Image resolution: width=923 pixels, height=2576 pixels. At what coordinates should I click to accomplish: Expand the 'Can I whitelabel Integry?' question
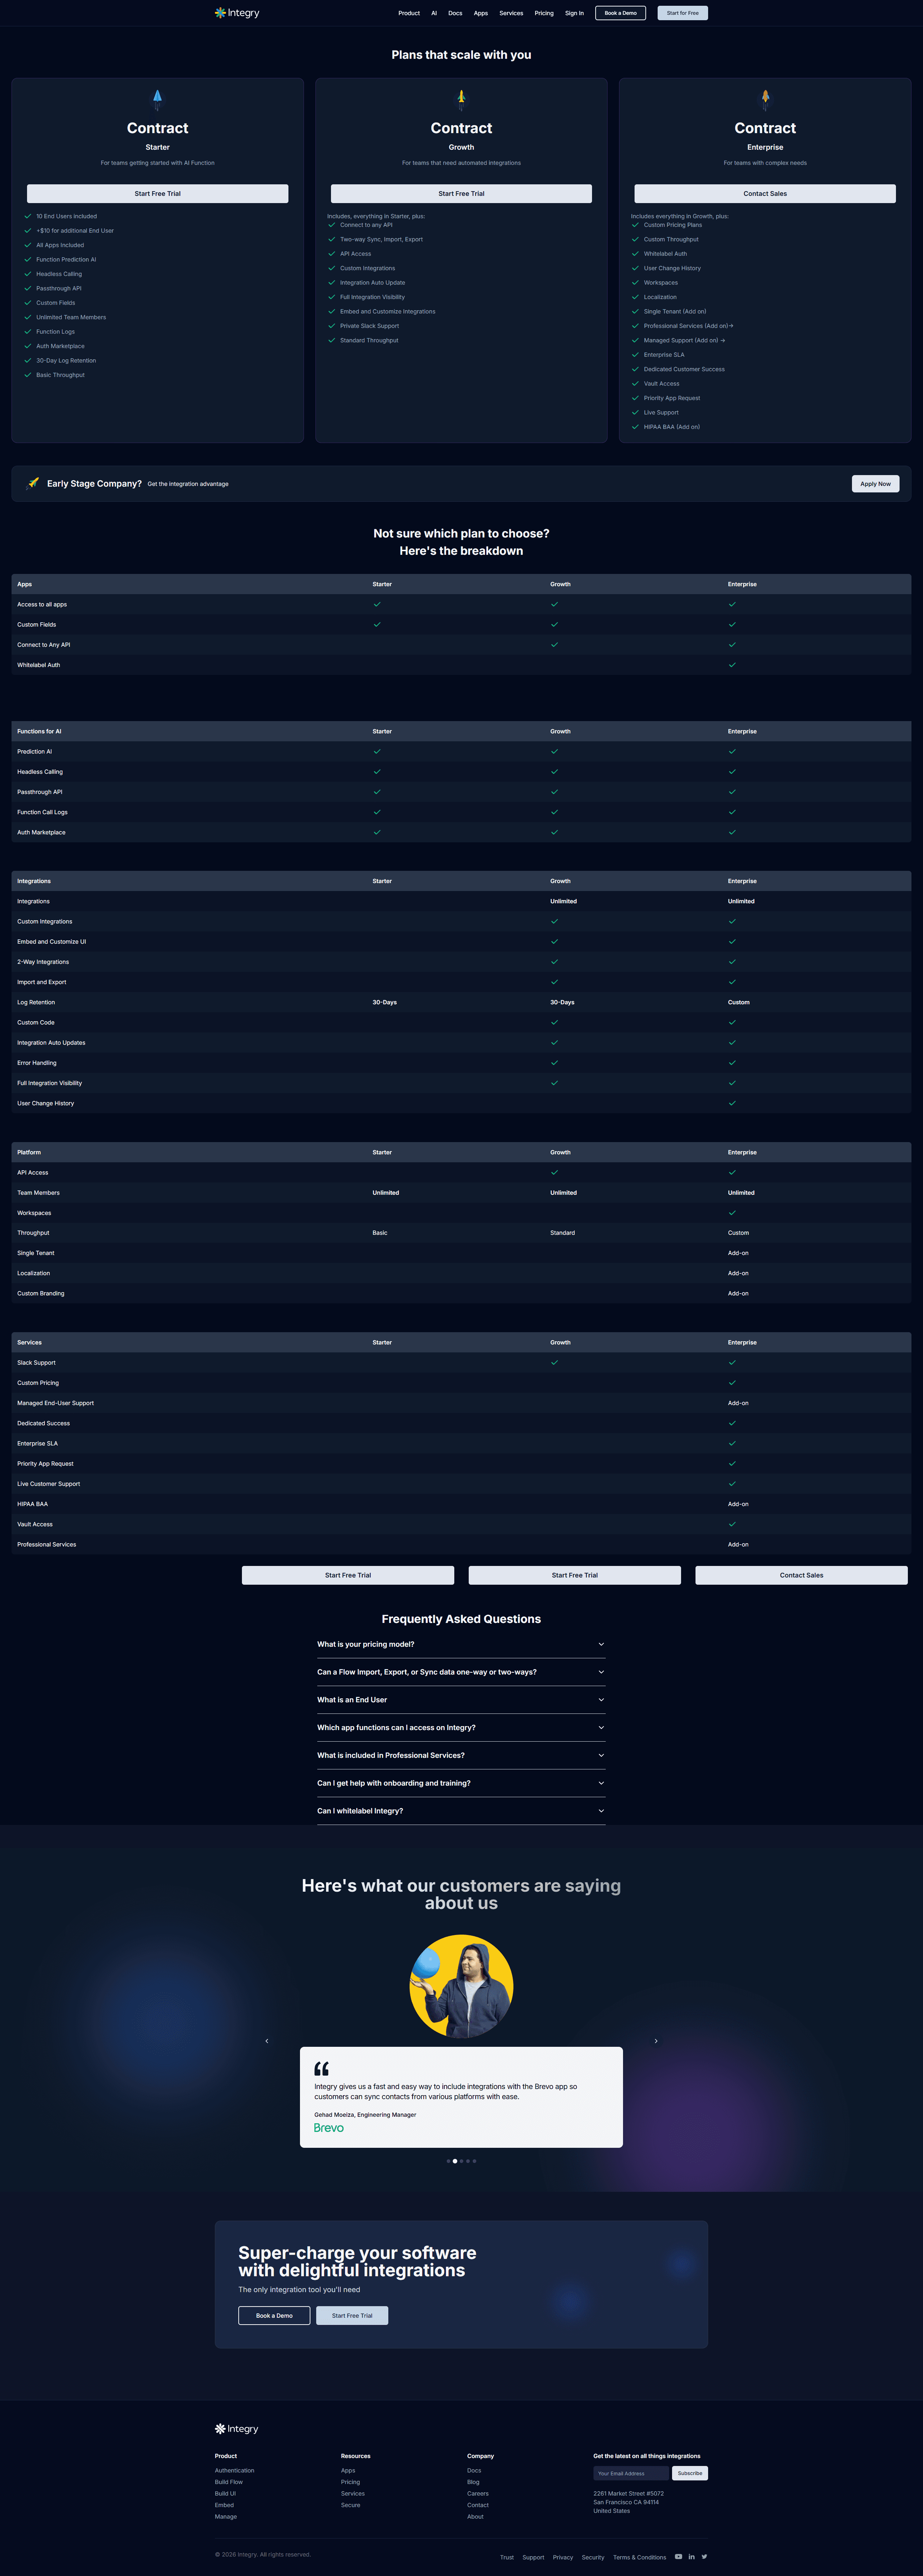(461, 1811)
